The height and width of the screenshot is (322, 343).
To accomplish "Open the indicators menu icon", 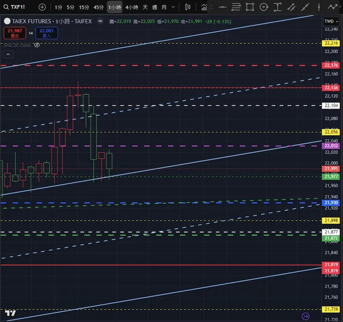I will click(x=203, y=7).
